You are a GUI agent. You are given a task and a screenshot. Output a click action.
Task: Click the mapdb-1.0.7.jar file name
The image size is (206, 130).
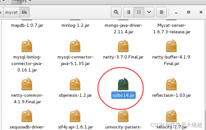coord(27,25)
